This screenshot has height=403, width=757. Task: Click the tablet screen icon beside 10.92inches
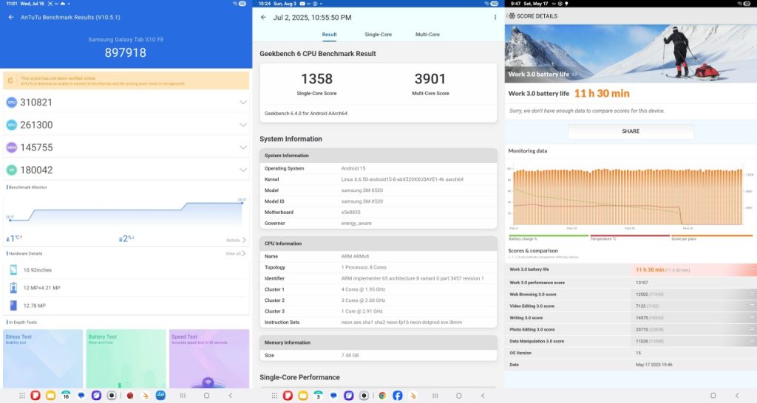[13, 270]
